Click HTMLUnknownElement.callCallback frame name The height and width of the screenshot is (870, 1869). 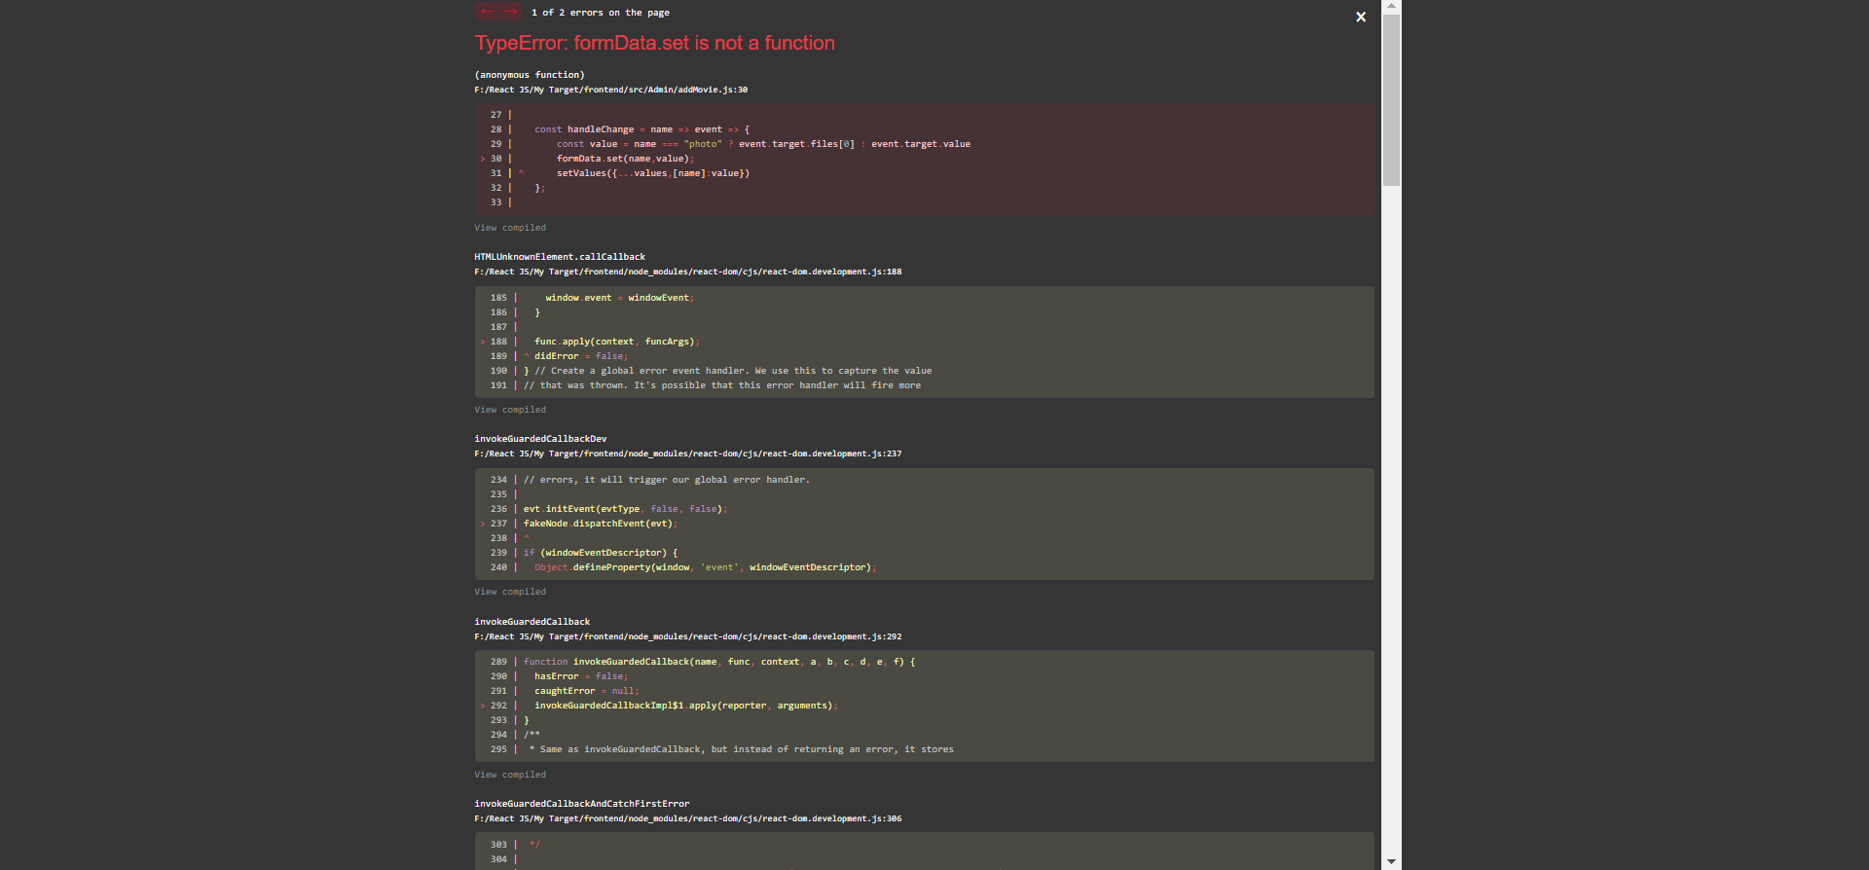pos(560,257)
